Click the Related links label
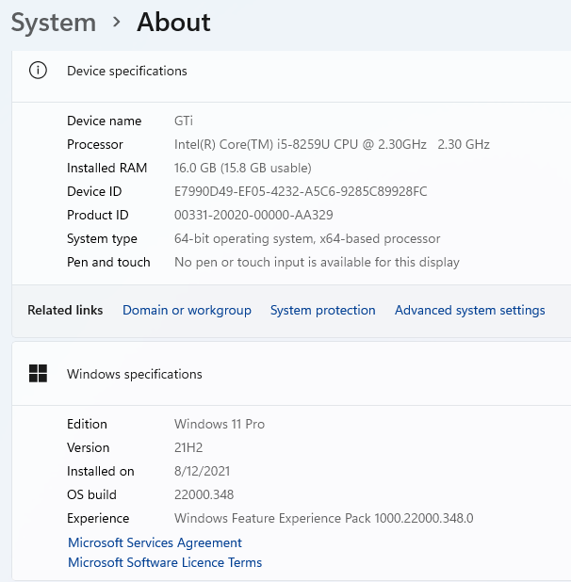The height and width of the screenshot is (582, 571). click(65, 310)
